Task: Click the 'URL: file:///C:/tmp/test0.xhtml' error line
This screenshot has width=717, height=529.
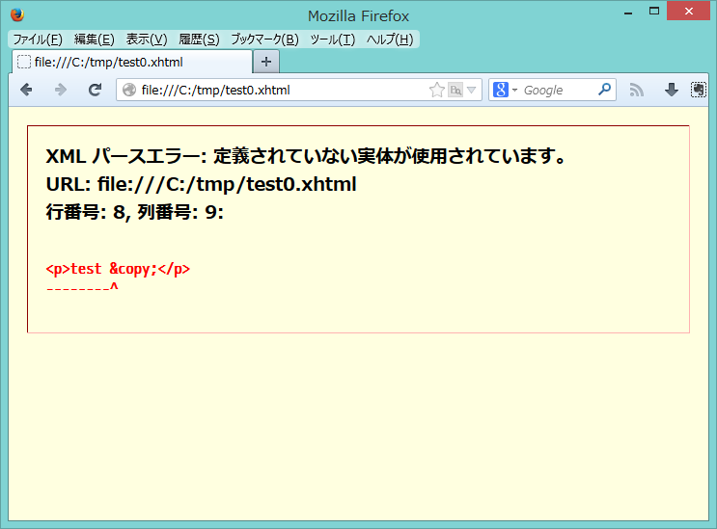Action: click(x=201, y=184)
